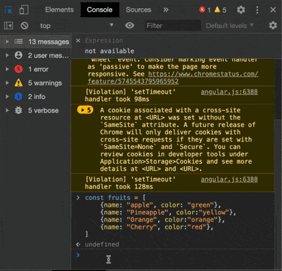Viewport: 282px width, 271px height.
Task: Open the Sources tab
Action: [x=138, y=10]
